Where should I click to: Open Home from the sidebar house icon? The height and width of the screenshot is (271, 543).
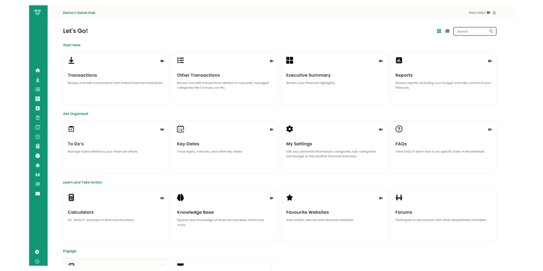(38, 70)
